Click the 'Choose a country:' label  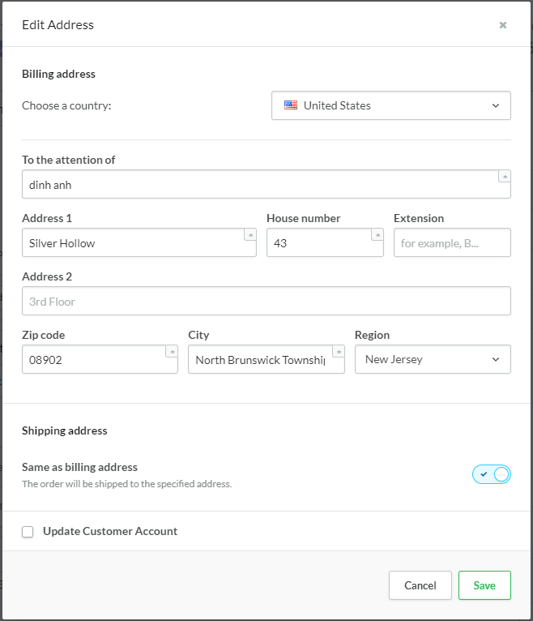(x=66, y=105)
